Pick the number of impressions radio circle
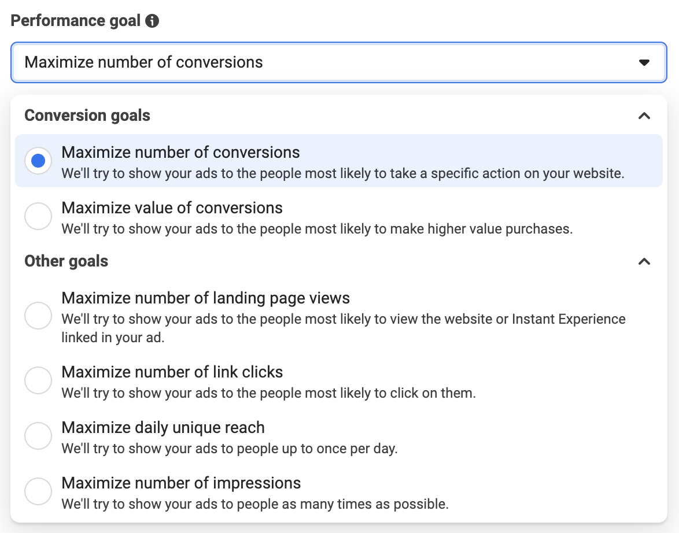The height and width of the screenshot is (533, 679). pos(38,491)
